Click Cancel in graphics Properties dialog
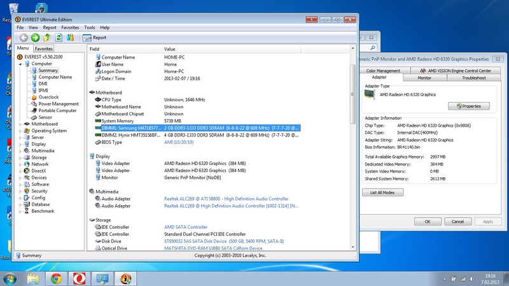Viewport: 509px width, 286px height. [457, 222]
